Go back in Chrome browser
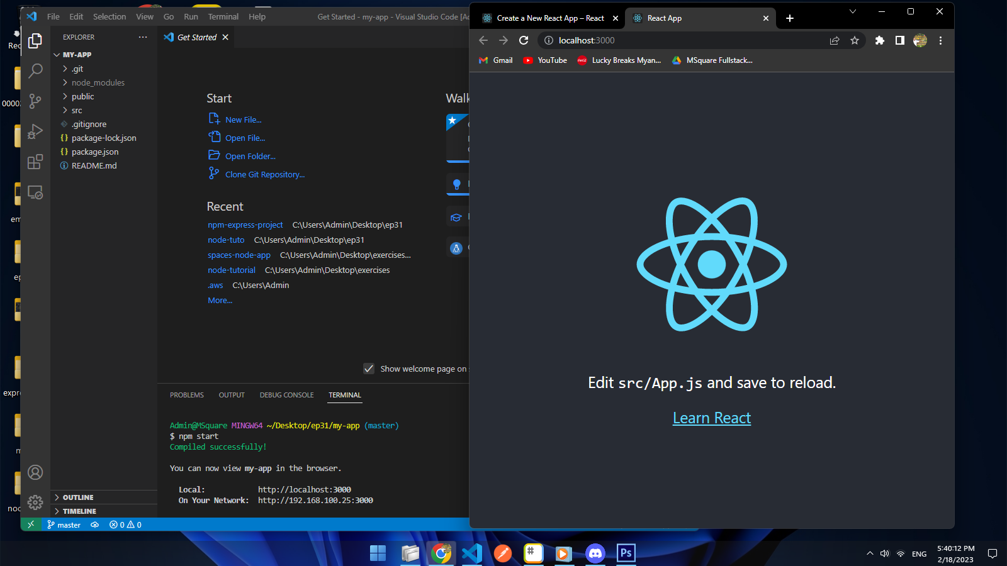 tap(483, 40)
